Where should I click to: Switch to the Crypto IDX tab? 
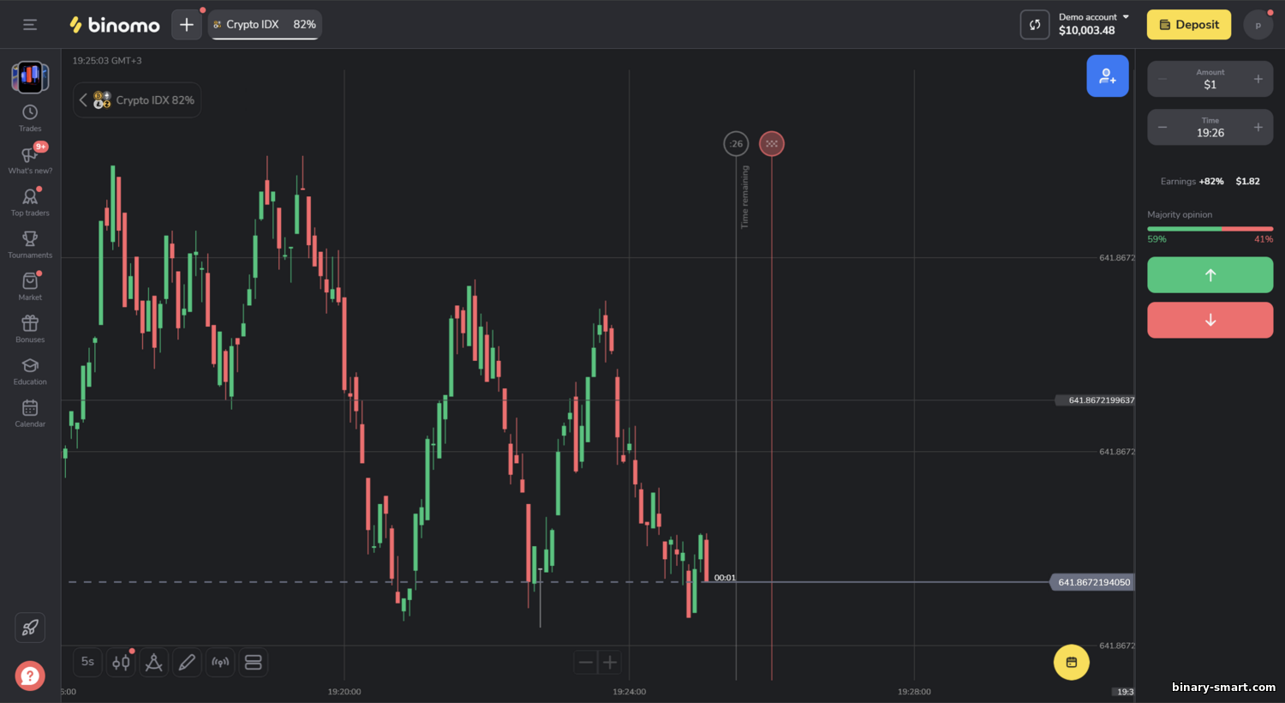click(x=265, y=25)
